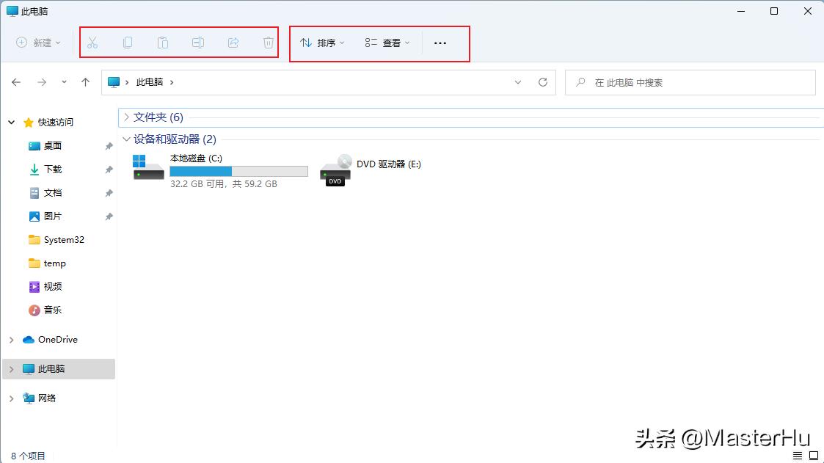824x463 pixels.
Task: Unpin 图片 via its pin icon
Action: pos(109,216)
